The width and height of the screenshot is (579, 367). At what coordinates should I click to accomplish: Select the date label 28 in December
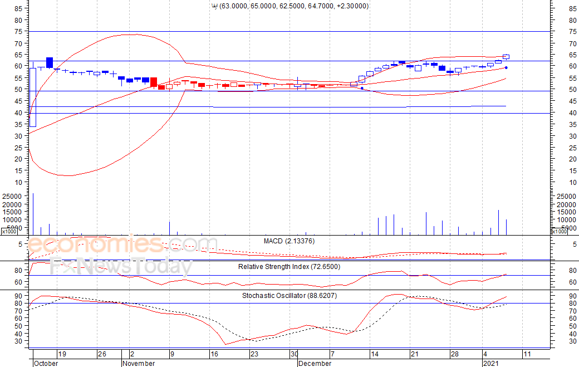pos(454,354)
